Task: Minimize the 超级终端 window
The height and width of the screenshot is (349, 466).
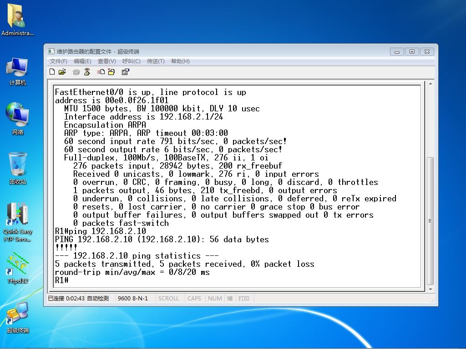Action: pyautogui.click(x=397, y=52)
